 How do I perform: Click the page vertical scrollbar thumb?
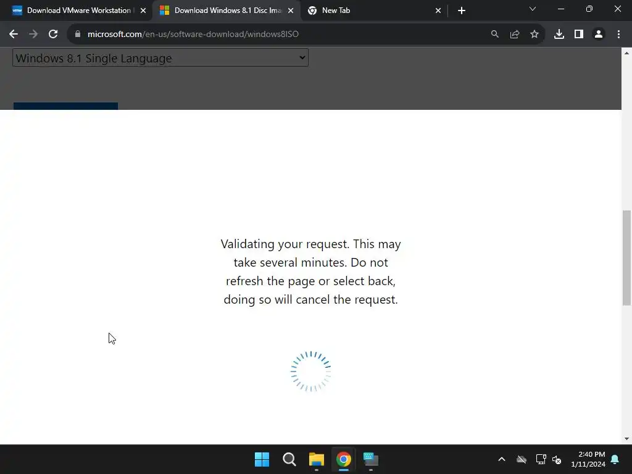(x=626, y=258)
